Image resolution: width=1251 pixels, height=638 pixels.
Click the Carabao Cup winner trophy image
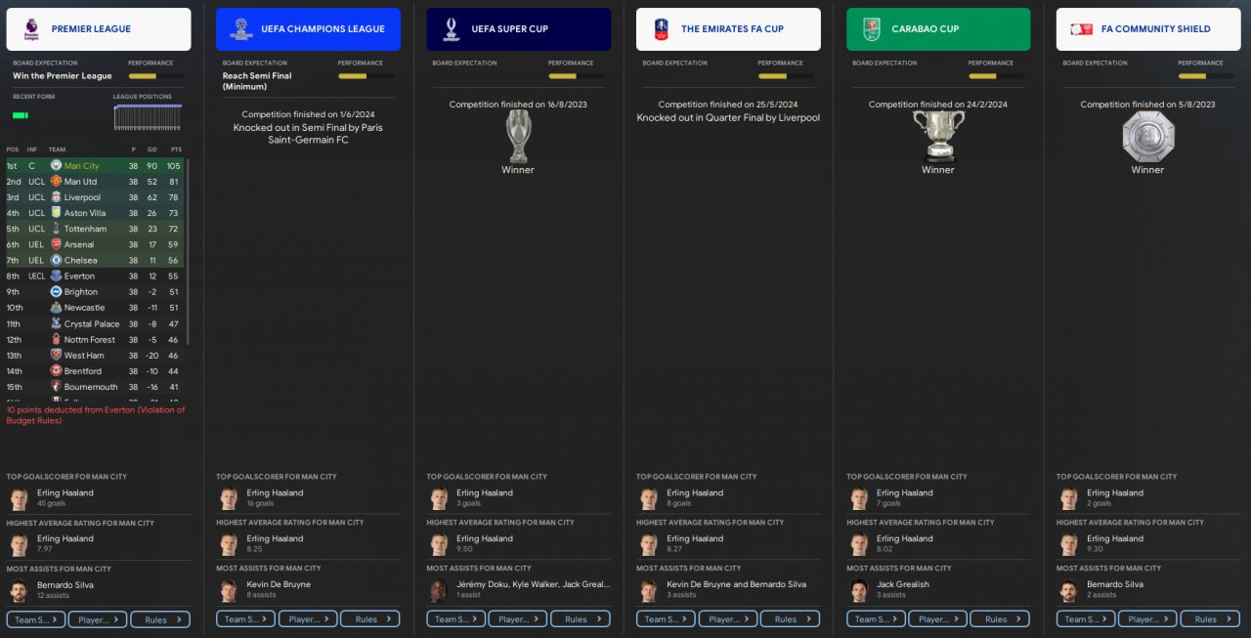938,136
